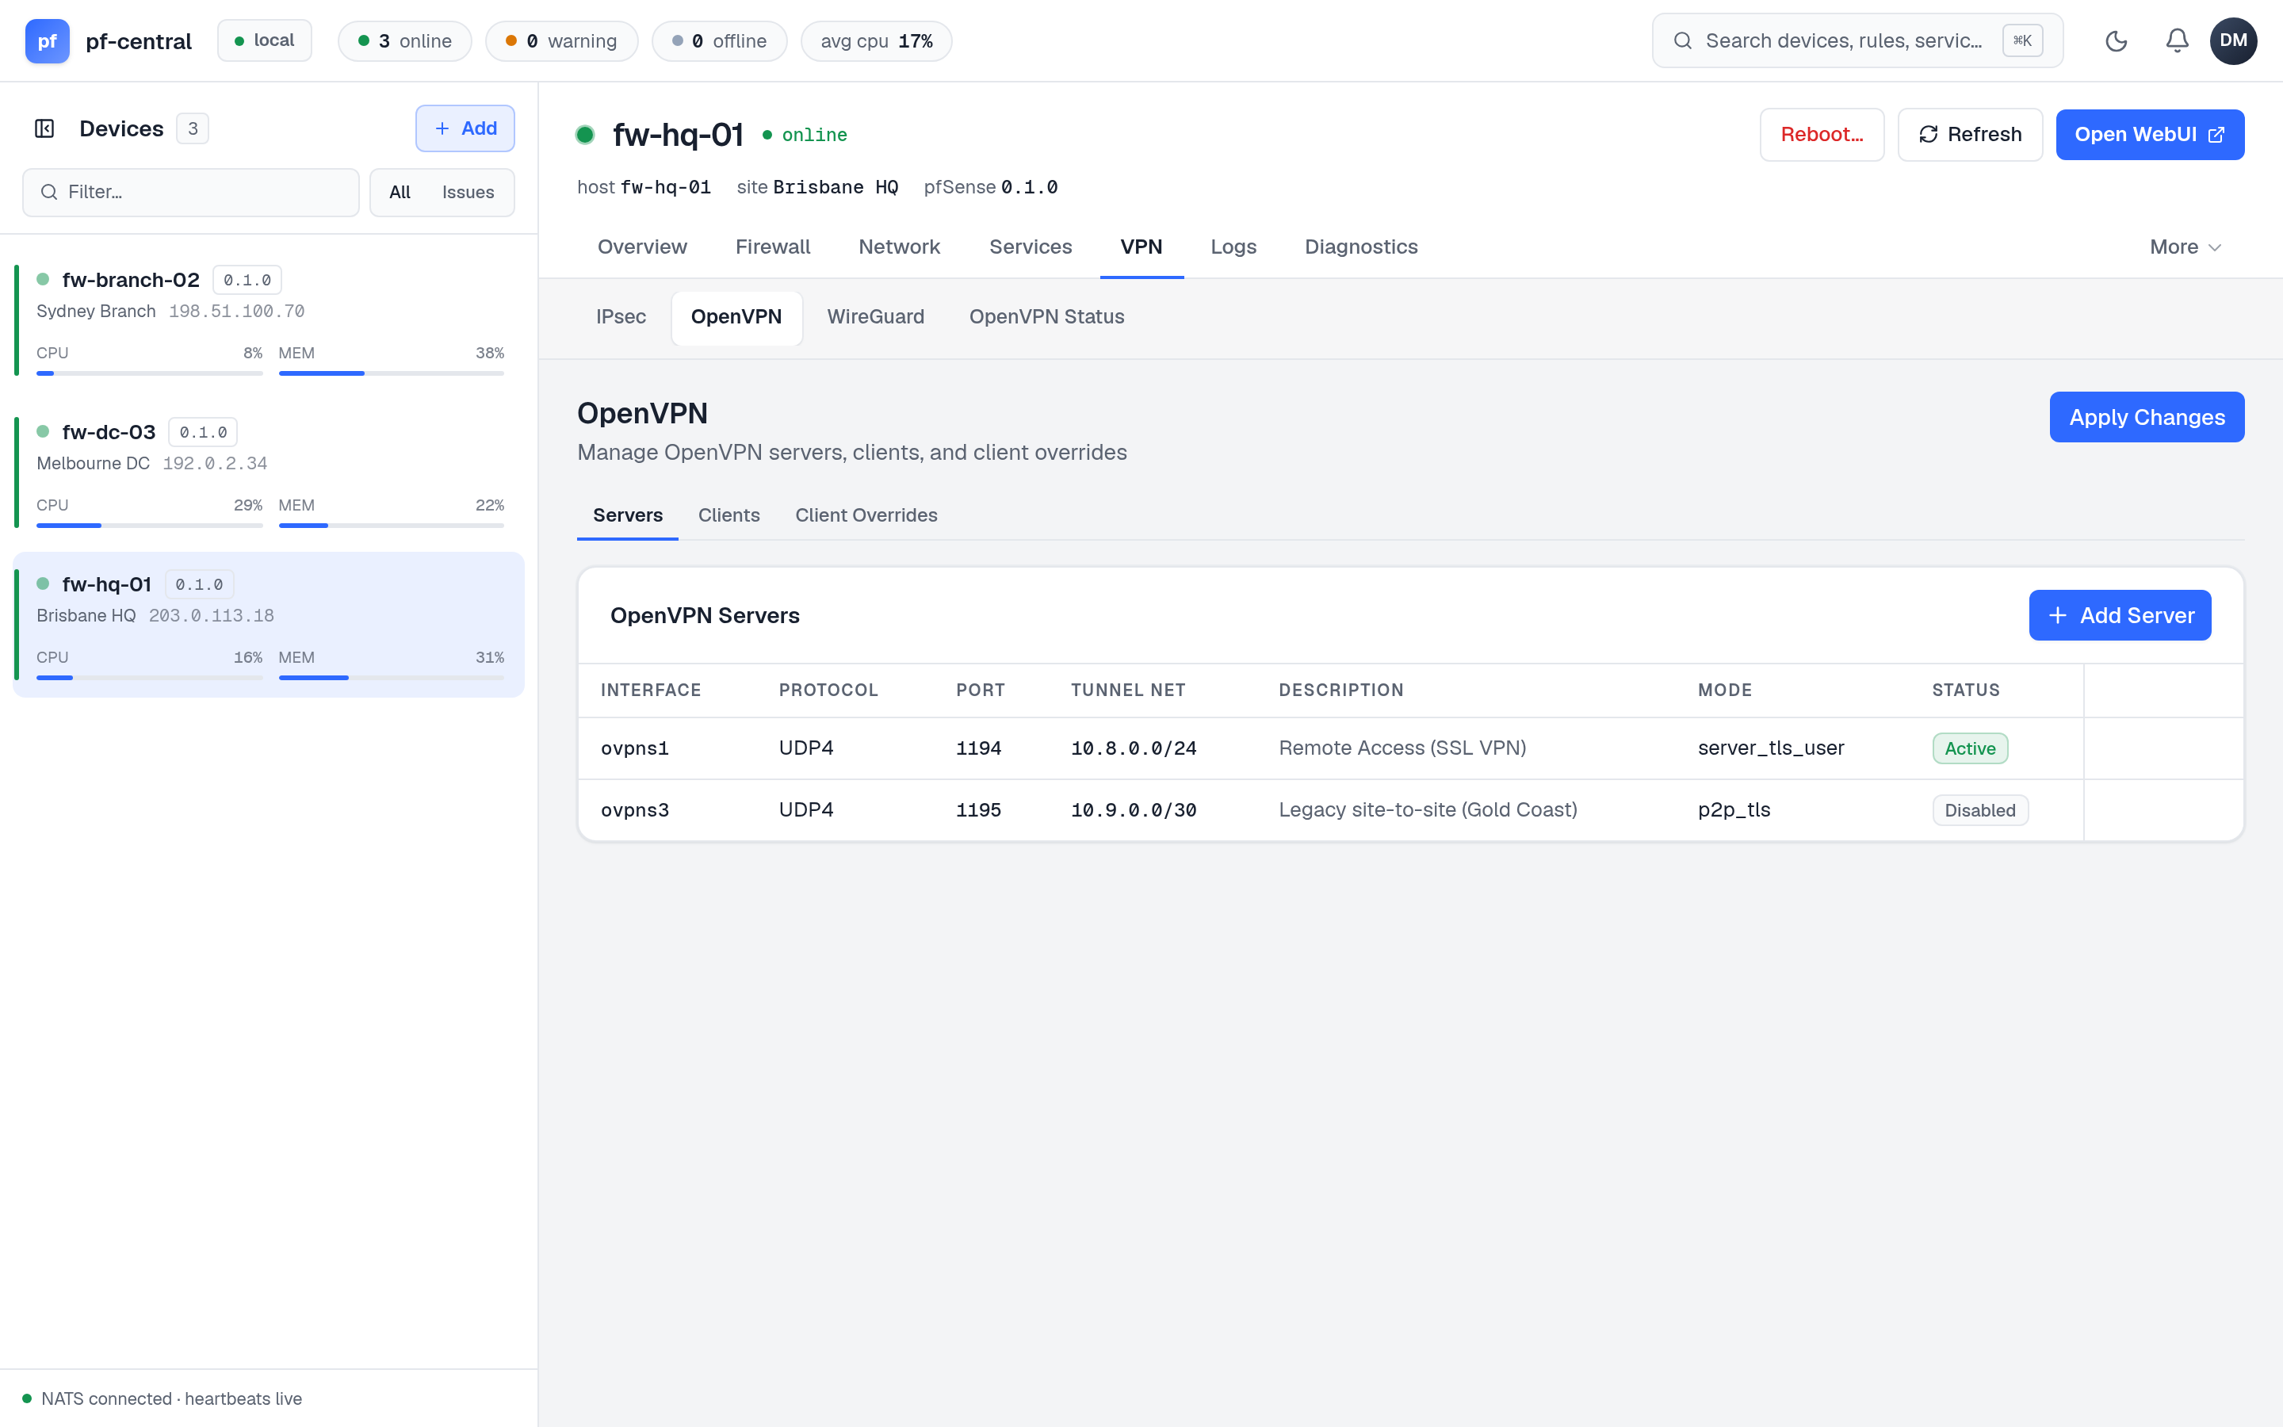The width and height of the screenshot is (2283, 1427).
Task: Focus the device Filter input field
Action: click(190, 193)
